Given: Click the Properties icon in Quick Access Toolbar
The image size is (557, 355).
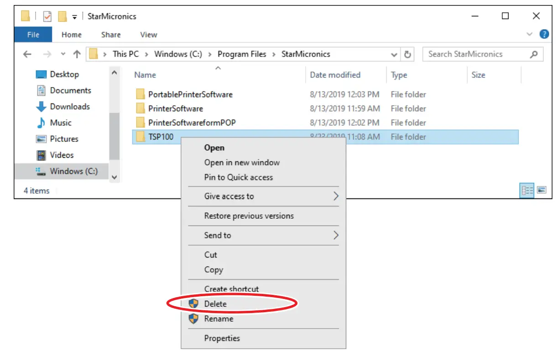Looking at the screenshot, I should 48,16.
